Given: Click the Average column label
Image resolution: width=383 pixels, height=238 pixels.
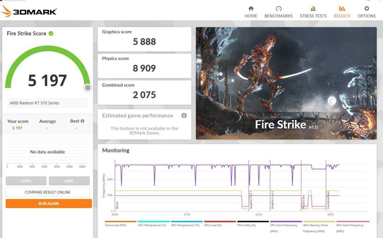Looking at the screenshot, I should 47,121.
